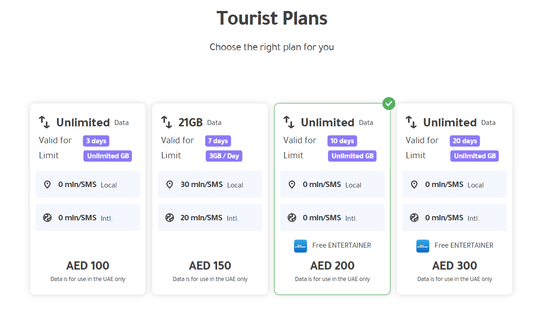Image resolution: width=546 pixels, height=317 pixels.
Task: Click the 20 min/SMS Intl. row on 21GB plan
Action: (x=210, y=218)
